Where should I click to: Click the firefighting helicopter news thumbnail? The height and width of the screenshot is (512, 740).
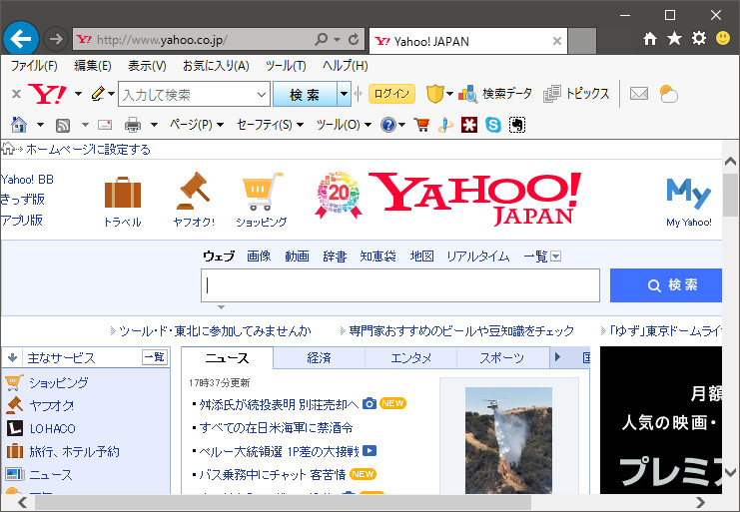pyautogui.click(x=508, y=440)
